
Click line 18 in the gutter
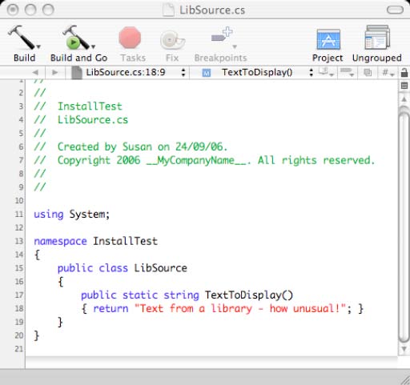(19, 308)
